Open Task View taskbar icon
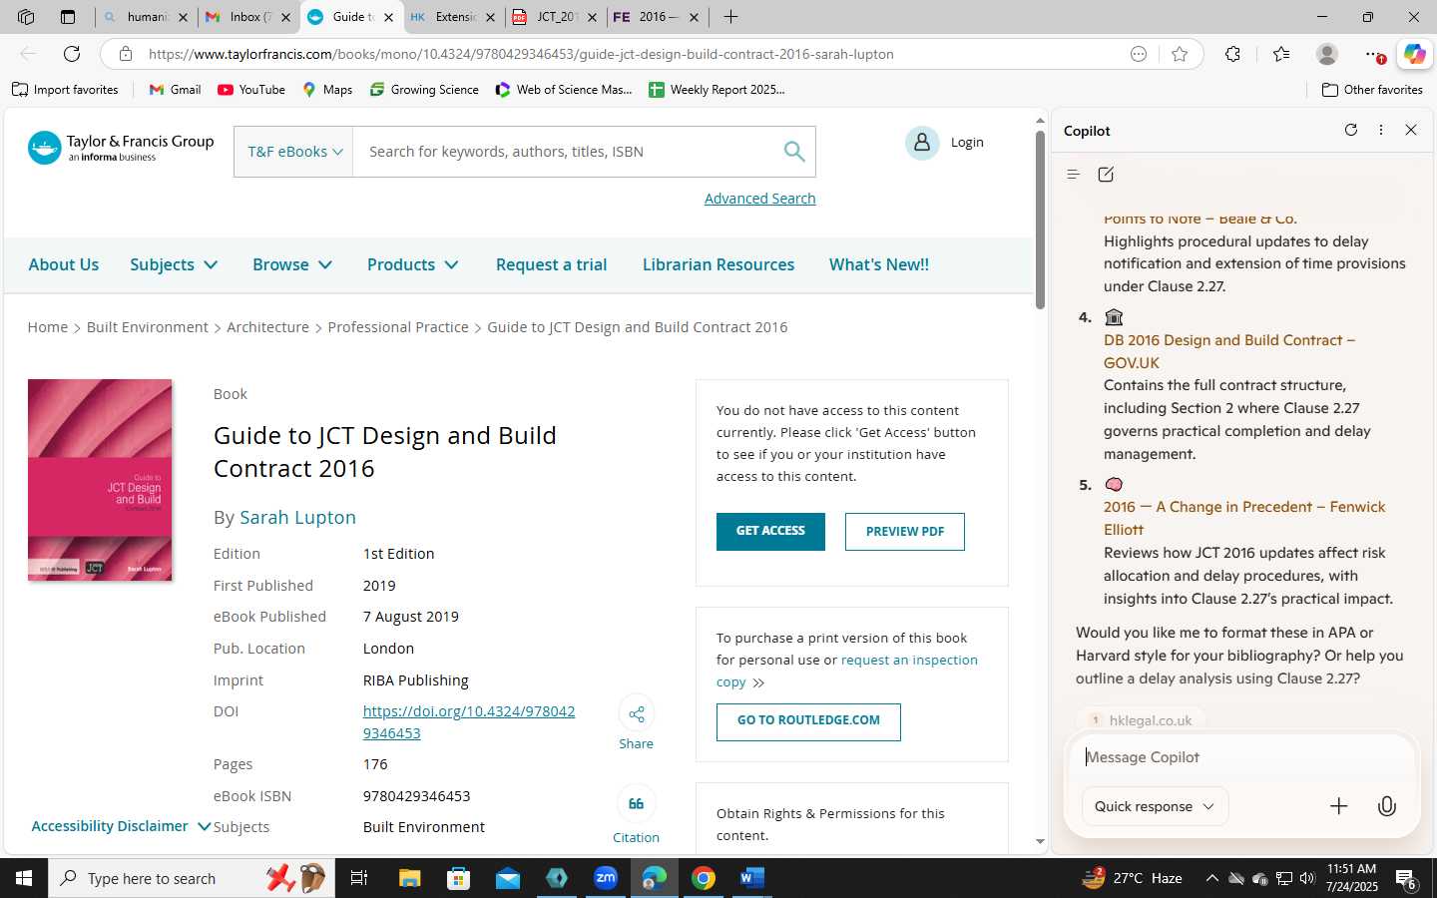Viewport: 1437px width, 898px height. point(359,878)
